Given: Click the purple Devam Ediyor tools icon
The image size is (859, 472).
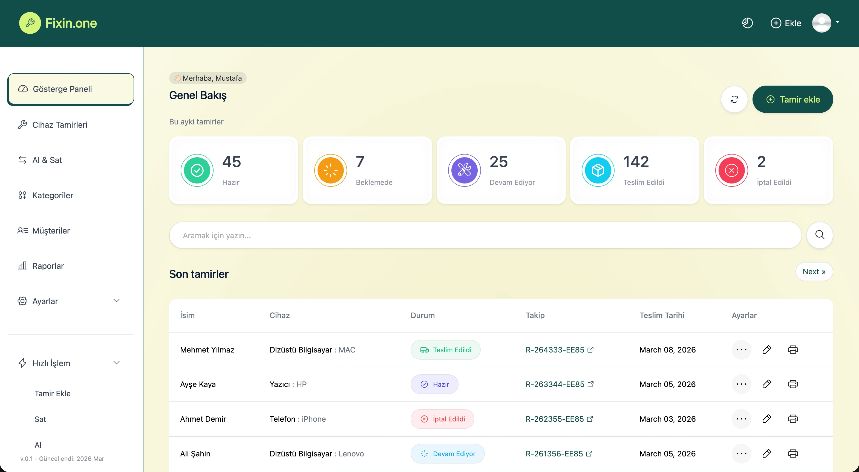Looking at the screenshot, I should (x=464, y=170).
